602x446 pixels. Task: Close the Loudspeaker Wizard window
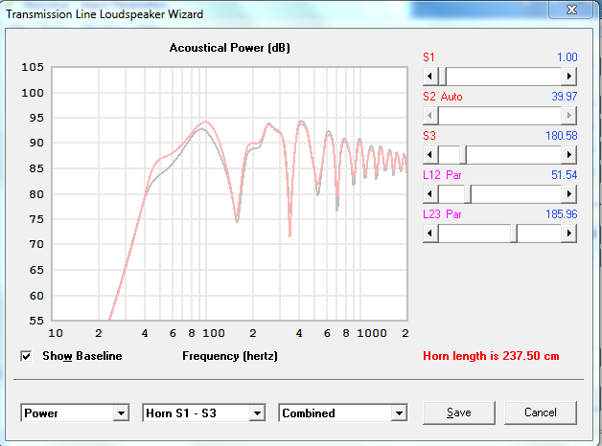pos(571,10)
